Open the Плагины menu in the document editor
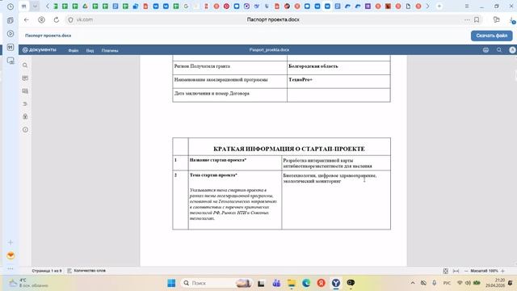Image resolution: width=517 pixels, height=291 pixels. 110,50
